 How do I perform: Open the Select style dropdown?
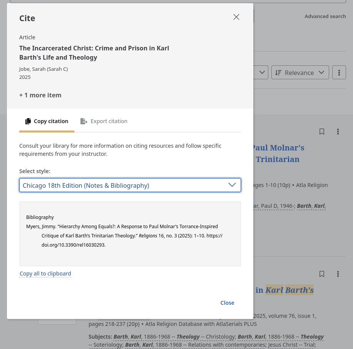(x=130, y=185)
